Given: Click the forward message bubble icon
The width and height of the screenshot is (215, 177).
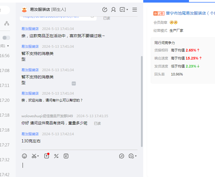Looking at the screenshot, I should 122,156.
